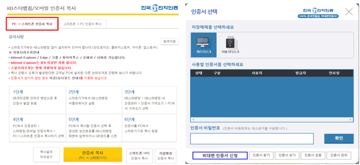Close the 인증서 선택 dialog

(x=349, y=12)
